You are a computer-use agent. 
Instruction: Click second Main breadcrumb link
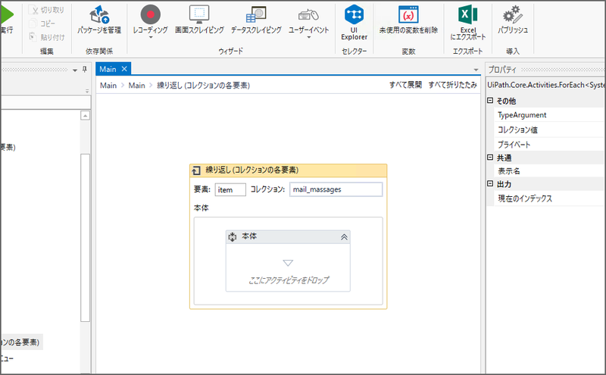pos(137,86)
